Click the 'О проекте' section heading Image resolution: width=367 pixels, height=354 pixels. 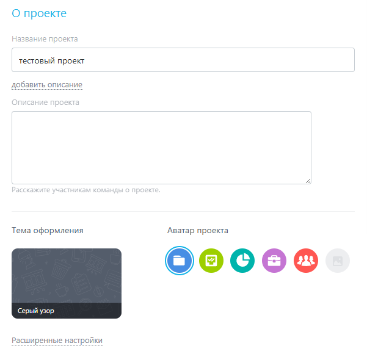coord(39,13)
